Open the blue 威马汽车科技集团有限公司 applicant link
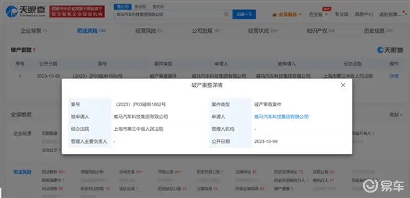Viewport: 410px width, 198px height. [x=281, y=117]
